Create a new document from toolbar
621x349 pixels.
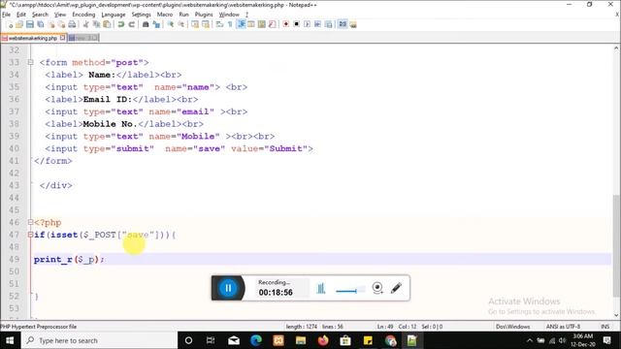[x=10, y=24]
